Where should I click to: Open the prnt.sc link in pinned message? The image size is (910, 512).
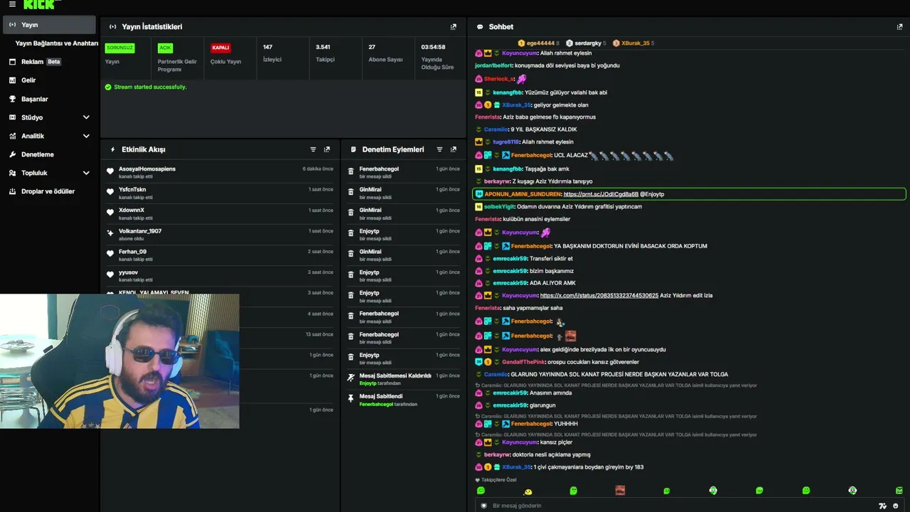(601, 194)
